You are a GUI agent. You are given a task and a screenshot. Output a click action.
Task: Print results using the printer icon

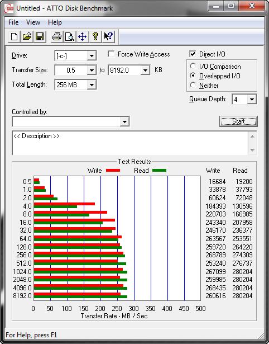pos(57,36)
